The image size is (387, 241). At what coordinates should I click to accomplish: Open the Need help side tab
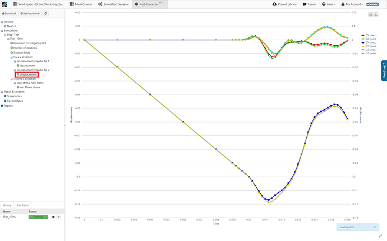(x=384, y=70)
